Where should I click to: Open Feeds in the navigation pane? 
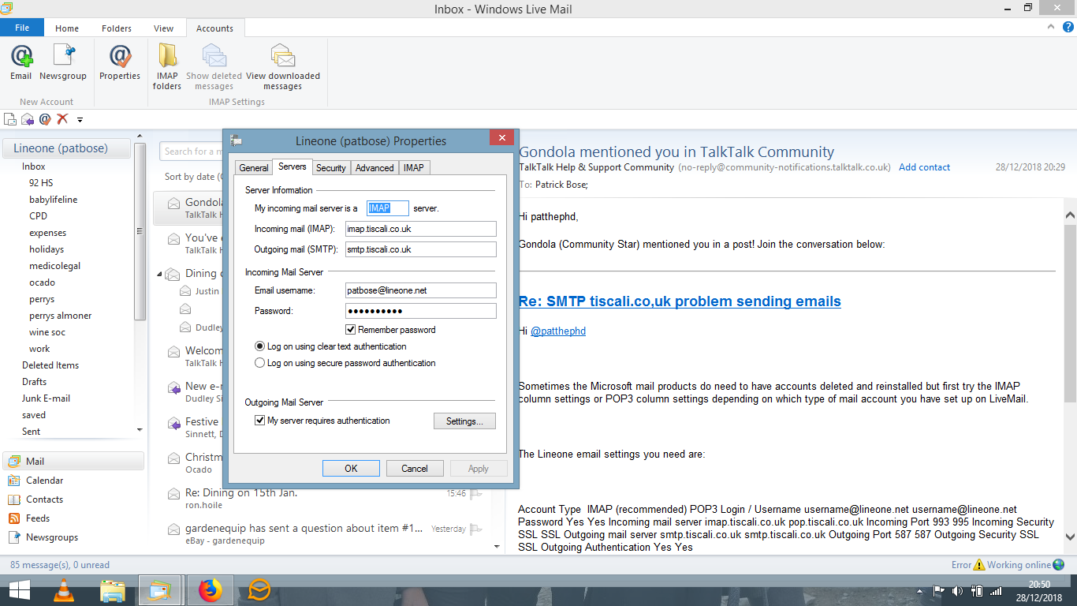pyautogui.click(x=37, y=518)
